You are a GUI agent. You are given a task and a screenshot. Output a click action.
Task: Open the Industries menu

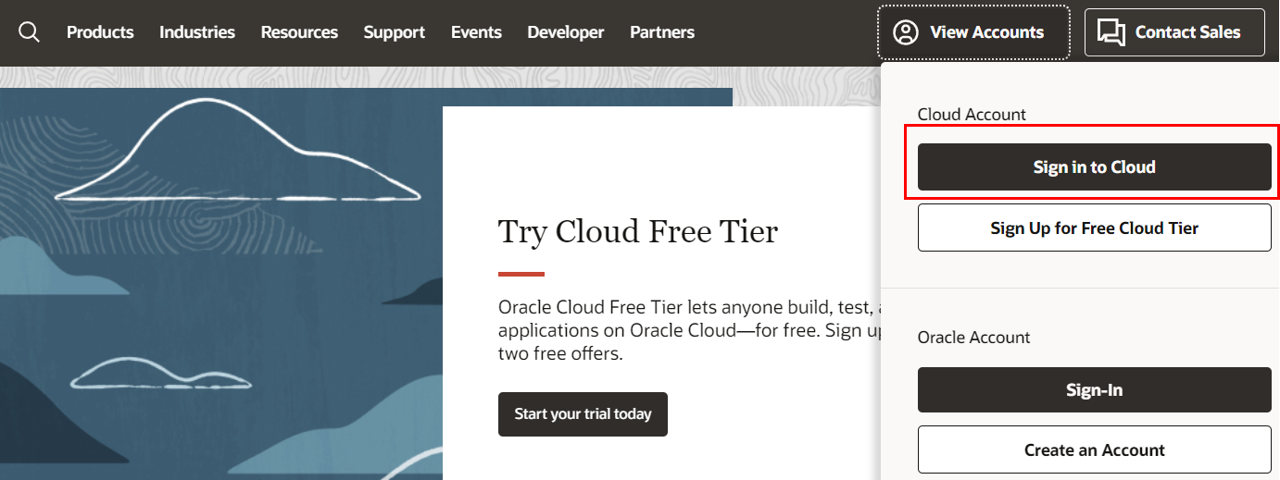(197, 32)
